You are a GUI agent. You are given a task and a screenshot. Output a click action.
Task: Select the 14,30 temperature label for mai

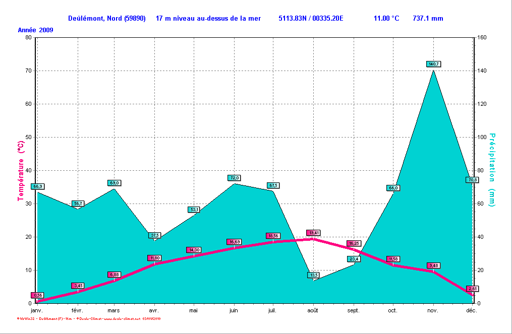194,250
